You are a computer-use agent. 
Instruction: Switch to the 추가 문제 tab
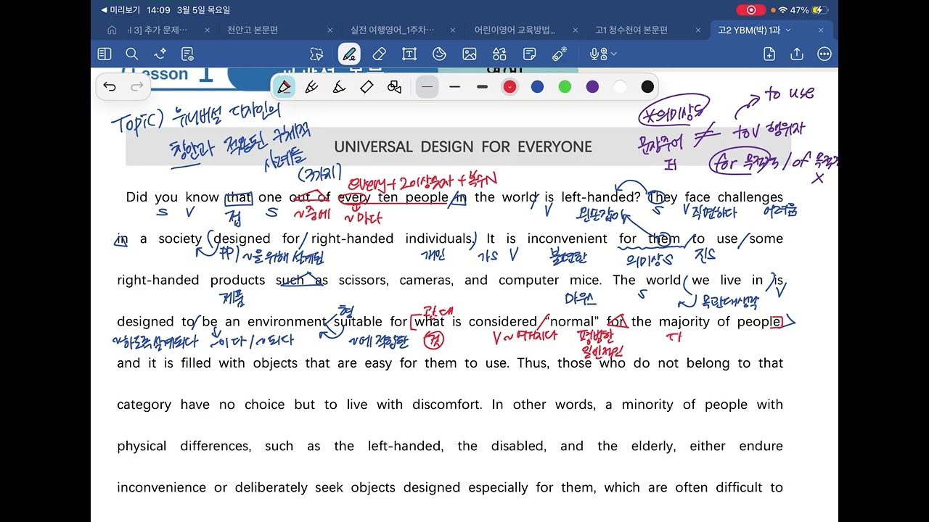157,30
